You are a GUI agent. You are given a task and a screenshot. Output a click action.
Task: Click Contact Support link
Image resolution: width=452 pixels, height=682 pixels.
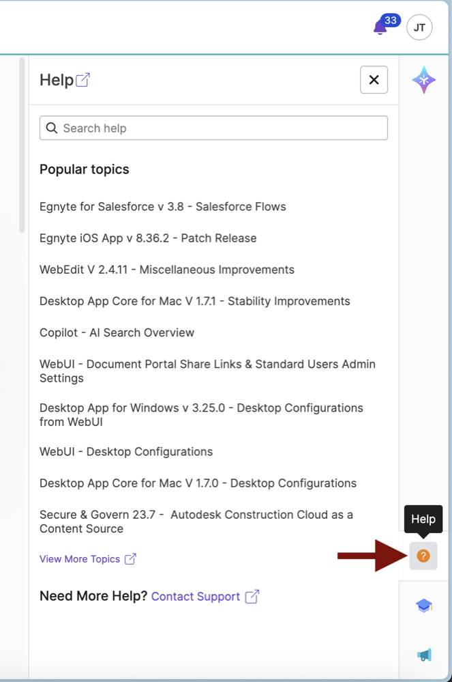tap(196, 596)
